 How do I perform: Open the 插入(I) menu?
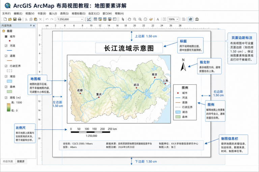(53, 13)
